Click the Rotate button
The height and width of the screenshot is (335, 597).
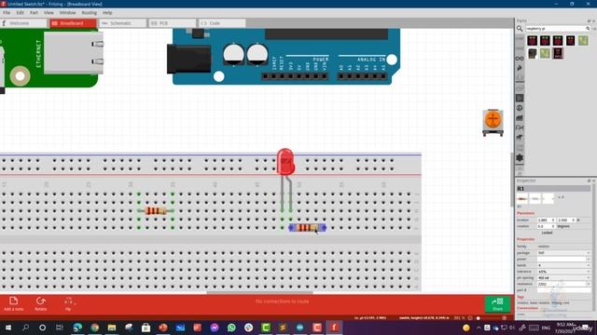click(41, 304)
